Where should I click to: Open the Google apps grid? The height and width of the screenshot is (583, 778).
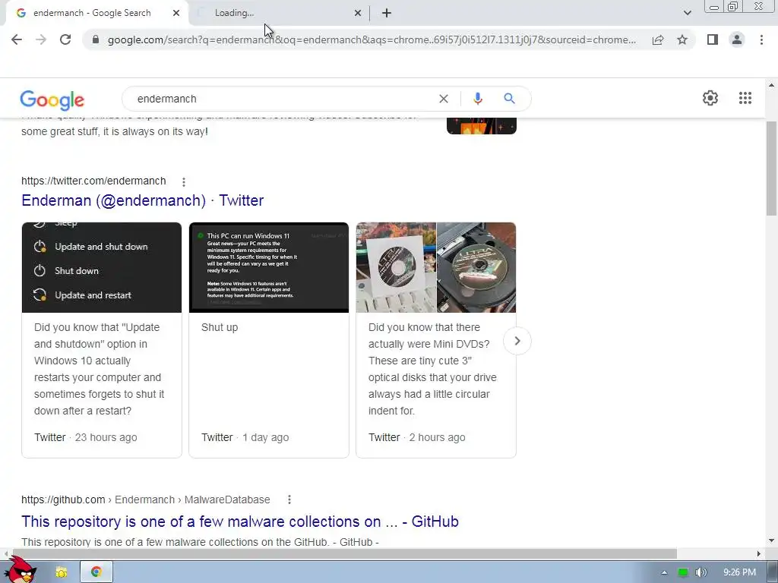pos(745,98)
